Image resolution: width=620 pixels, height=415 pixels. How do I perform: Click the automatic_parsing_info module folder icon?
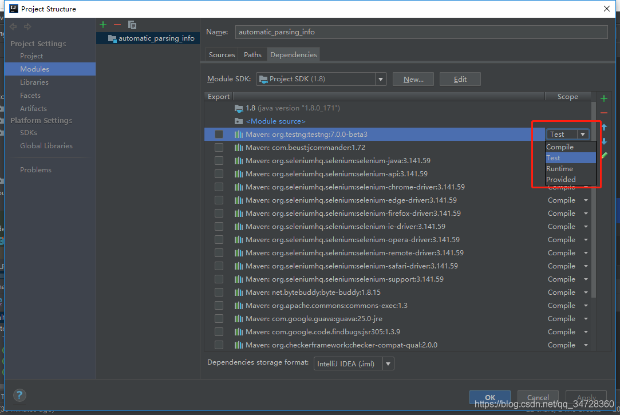coord(112,38)
